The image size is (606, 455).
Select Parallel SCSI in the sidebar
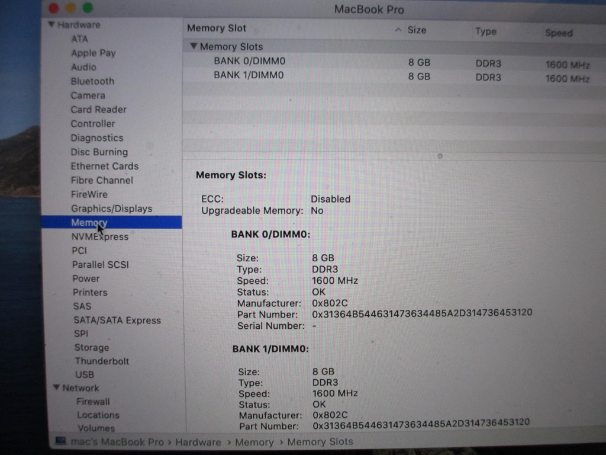tap(101, 265)
